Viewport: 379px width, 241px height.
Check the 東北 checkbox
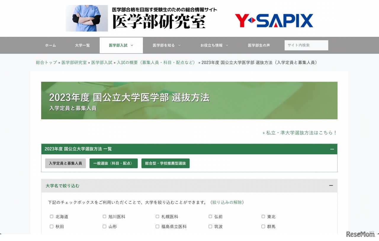coord(263,217)
